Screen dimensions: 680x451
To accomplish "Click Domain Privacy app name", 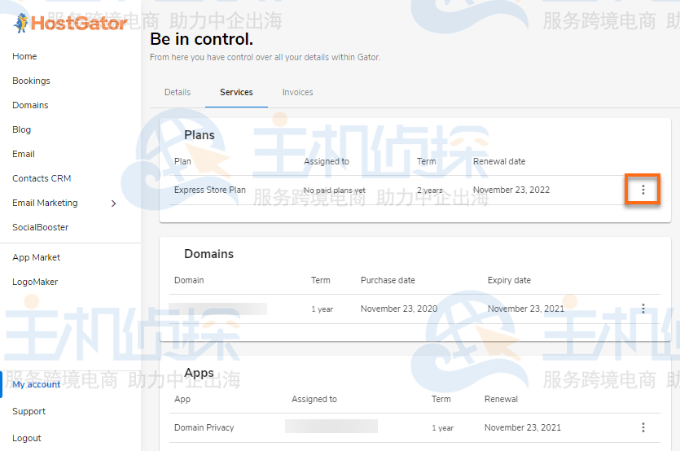I will tap(204, 427).
